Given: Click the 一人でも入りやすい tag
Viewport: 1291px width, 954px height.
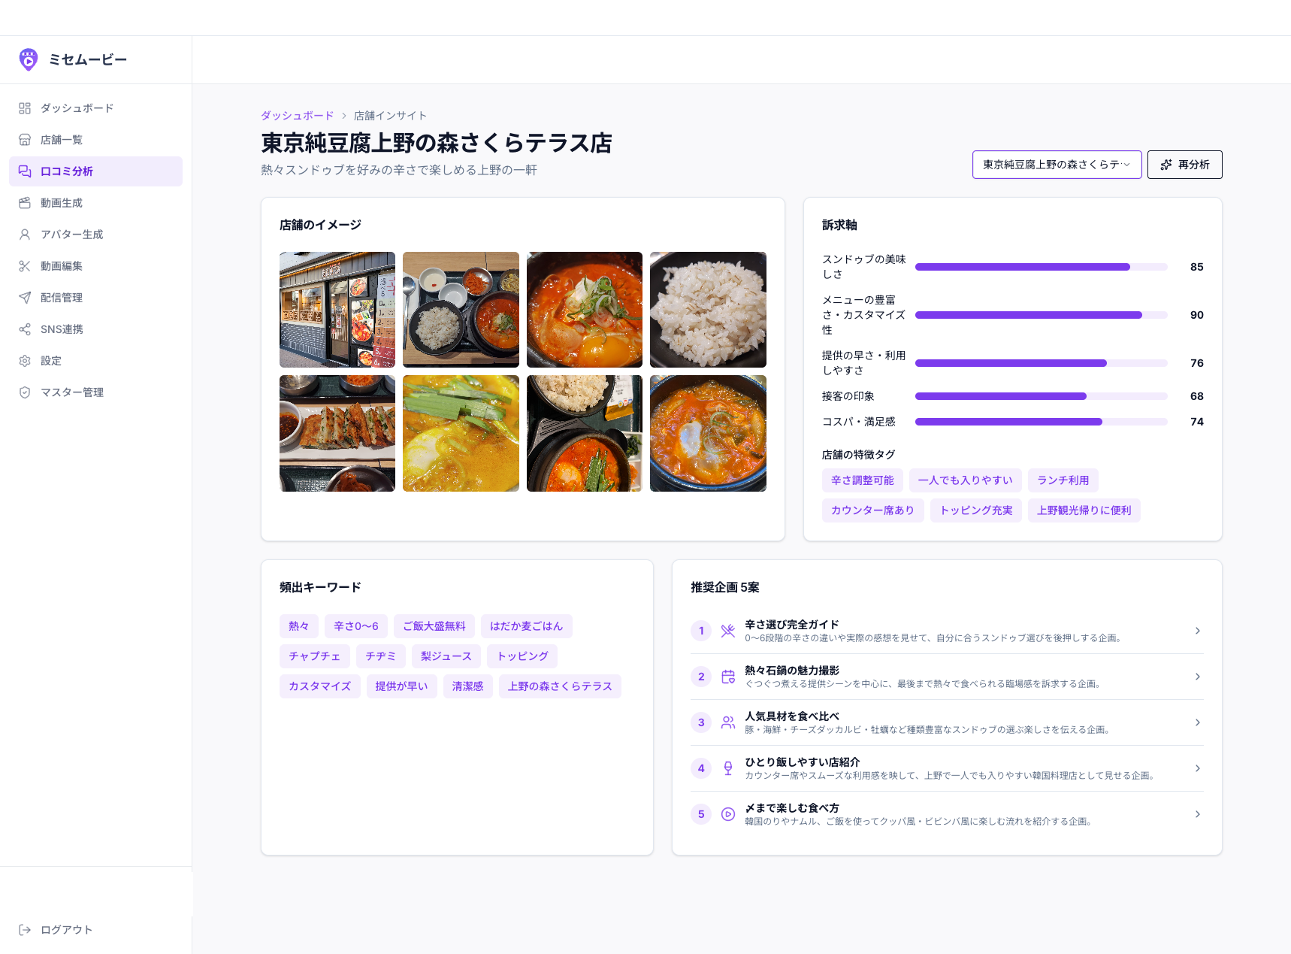Looking at the screenshot, I should (966, 480).
